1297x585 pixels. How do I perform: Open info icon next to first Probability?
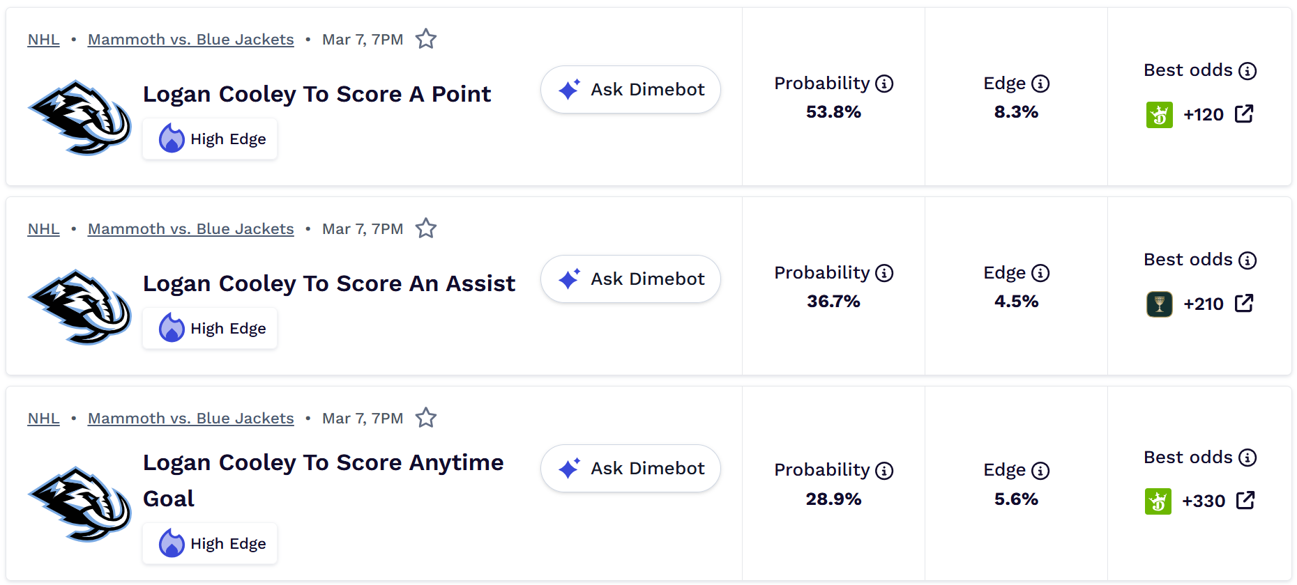click(884, 84)
